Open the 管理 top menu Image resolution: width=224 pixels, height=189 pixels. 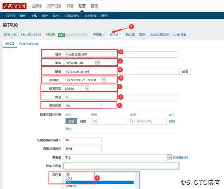(94, 6)
